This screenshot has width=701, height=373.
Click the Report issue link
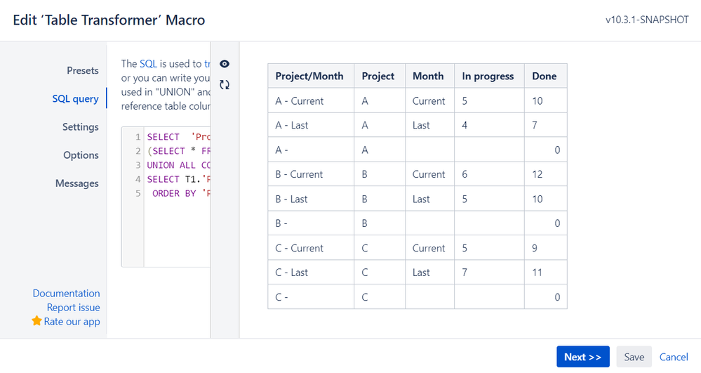coord(73,307)
